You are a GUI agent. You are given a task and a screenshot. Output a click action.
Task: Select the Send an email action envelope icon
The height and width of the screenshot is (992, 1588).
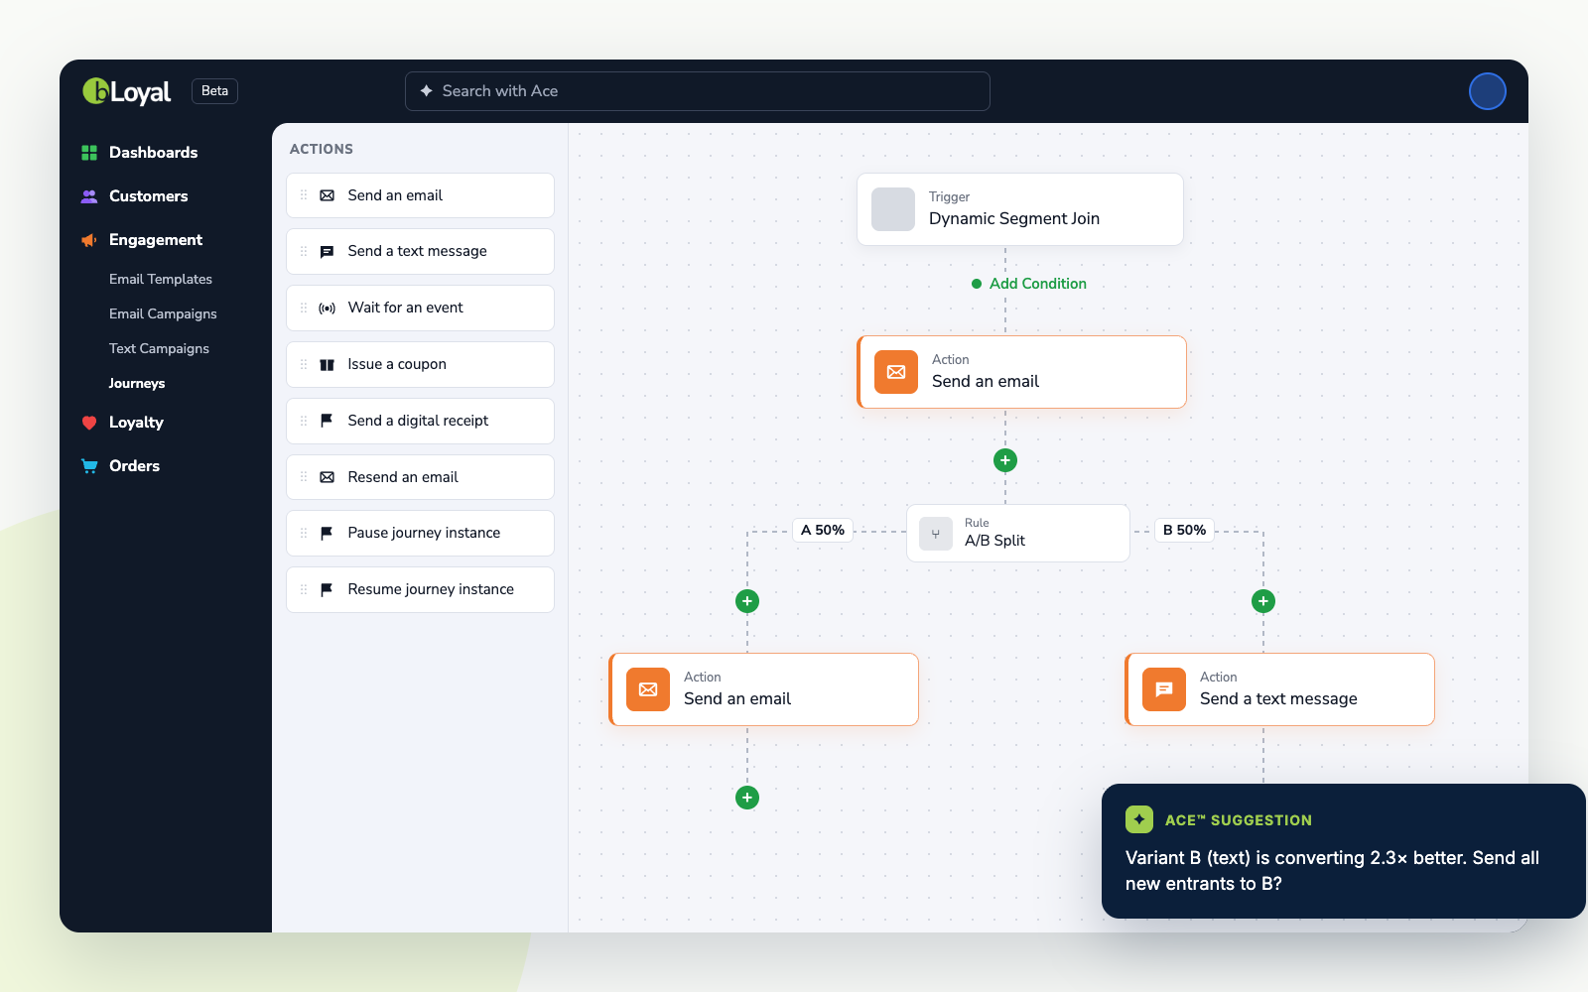[327, 196]
